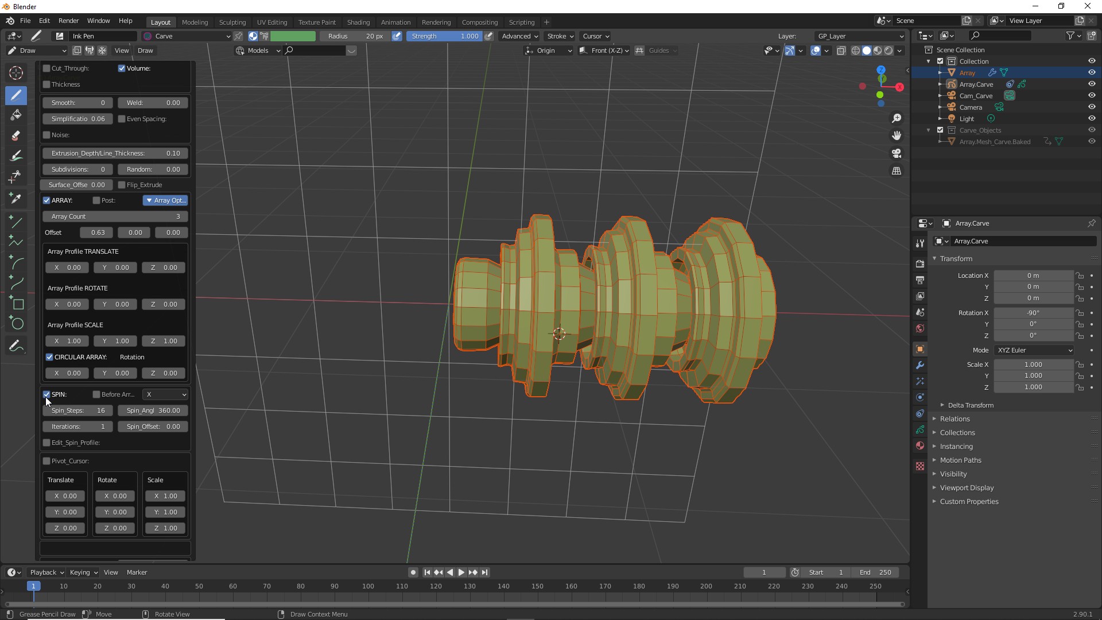The image size is (1102, 620).
Task: Select the Fill tool in the toolbar
Action: [16, 115]
